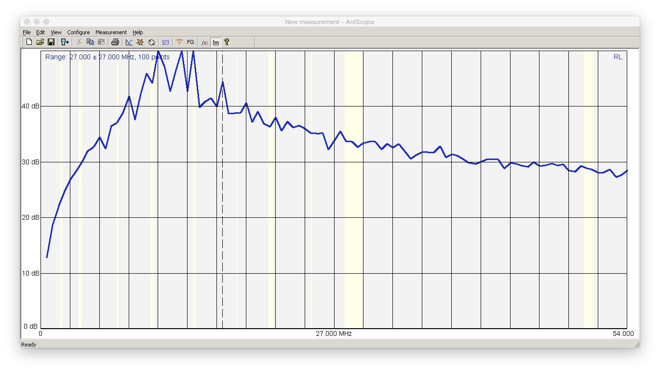660x372 pixels.
Task: Click the continuous sweep circular arrows icon
Action: point(151,42)
